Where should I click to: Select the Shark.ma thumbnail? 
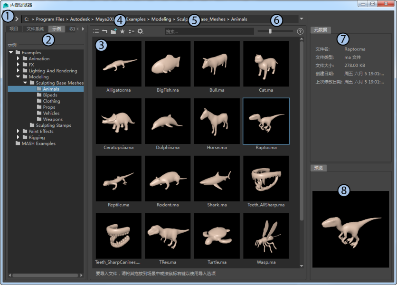(x=217, y=179)
